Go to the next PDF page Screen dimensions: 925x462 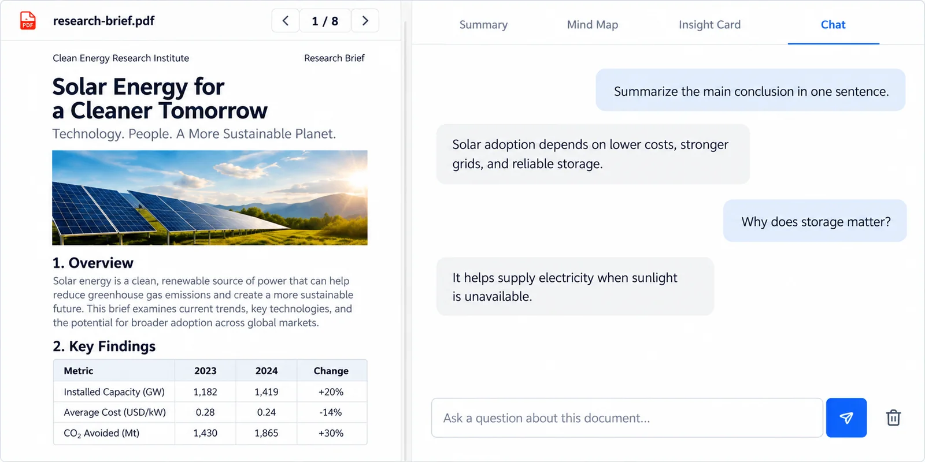tap(365, 21)
